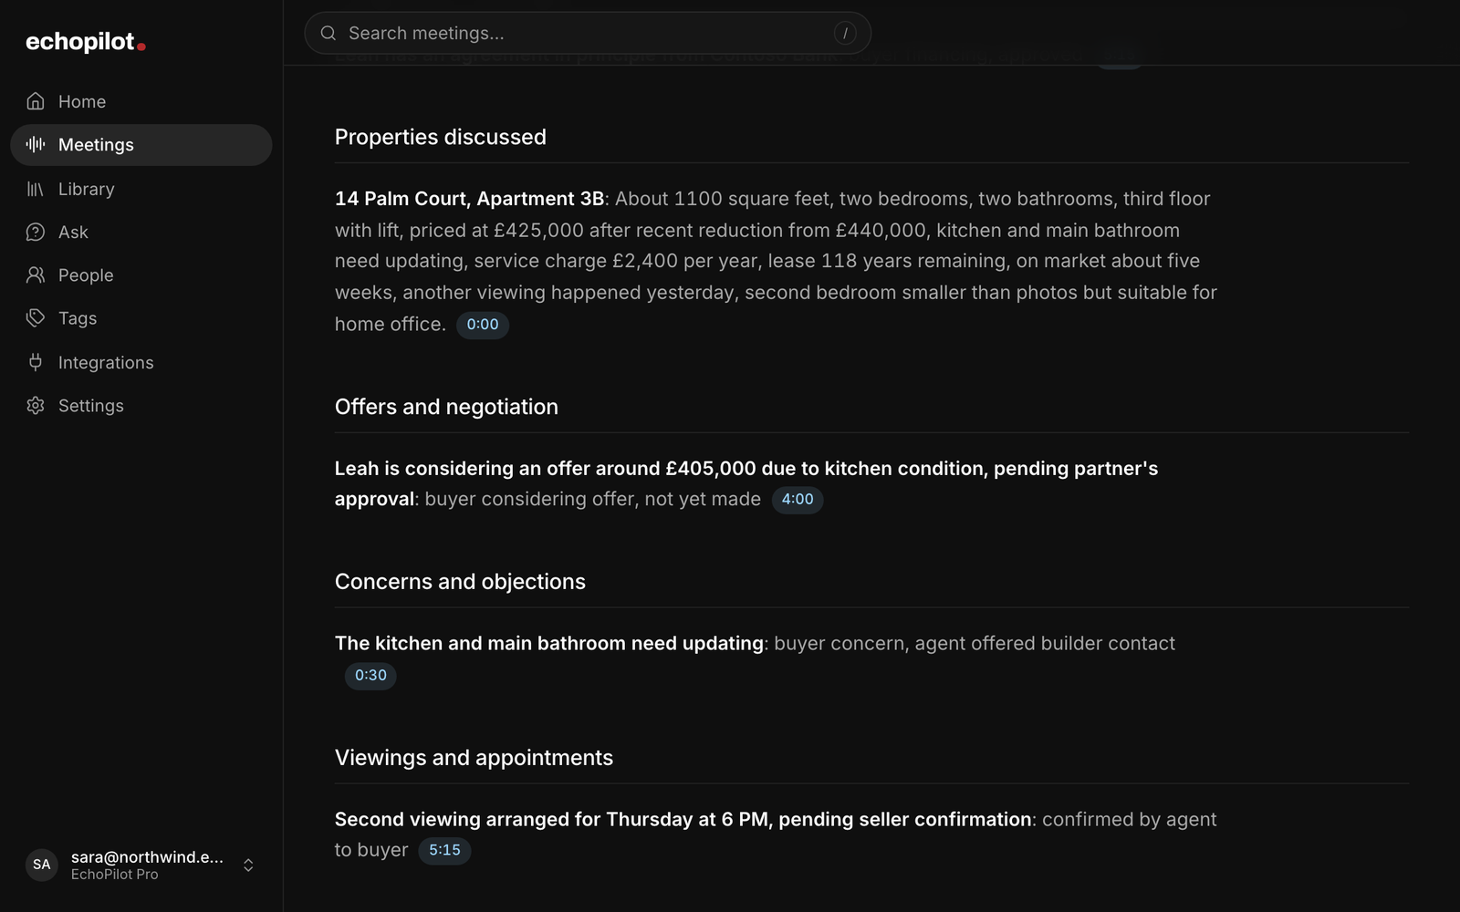This screenshot has width=1460, height=912.
Task: Click the Integrations plug icon
Action: tap(36, 362)
